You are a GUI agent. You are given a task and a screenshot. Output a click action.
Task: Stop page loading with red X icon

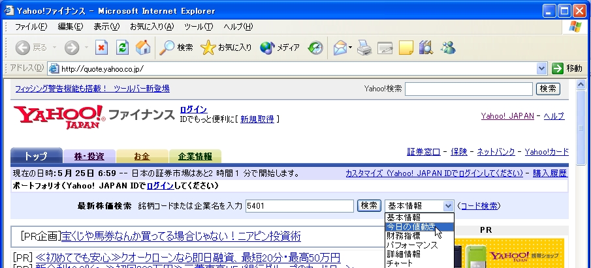101,48
